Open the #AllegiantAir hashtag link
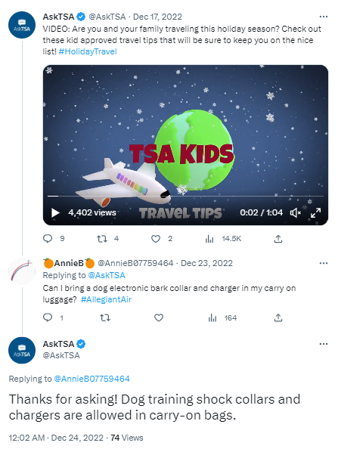Screen dimensions: 338x449 (x=106, y=299)
